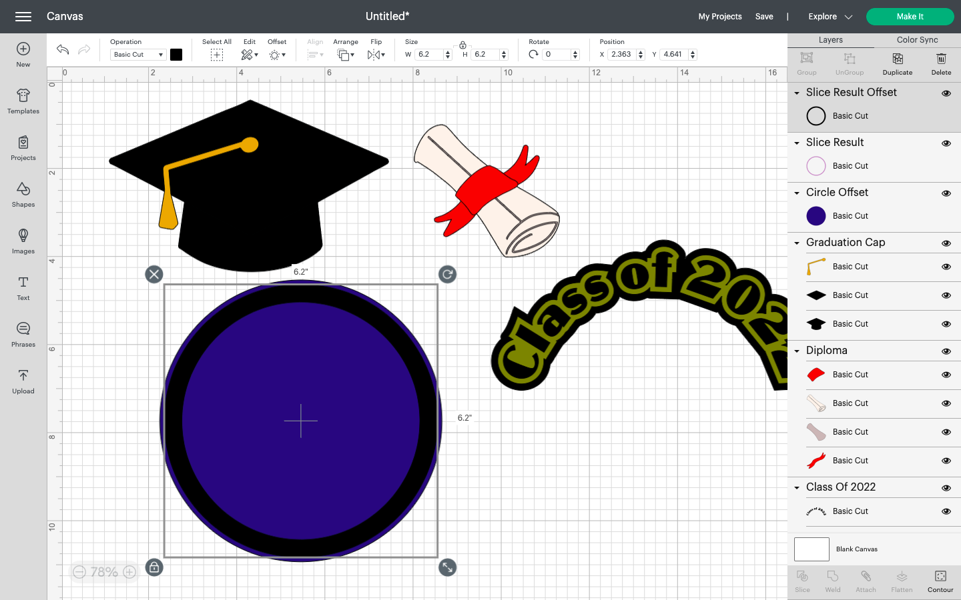Screen dimensions: 961x600
Task: Click the Make It button
Action: coord(910,17)
